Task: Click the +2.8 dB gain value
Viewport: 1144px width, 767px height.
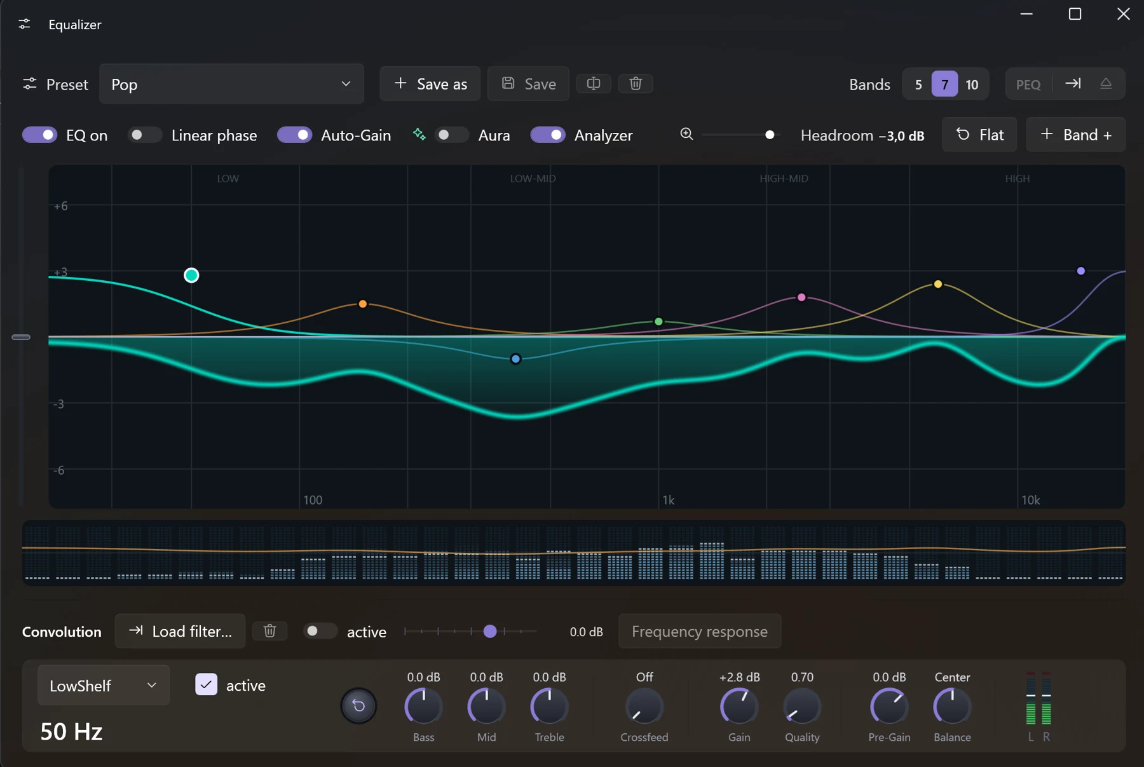Action: [739, 677]
